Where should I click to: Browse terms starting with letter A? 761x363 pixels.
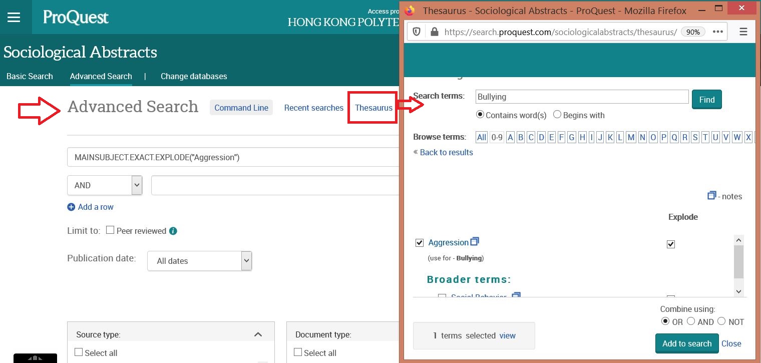click(x=510, y=137)
